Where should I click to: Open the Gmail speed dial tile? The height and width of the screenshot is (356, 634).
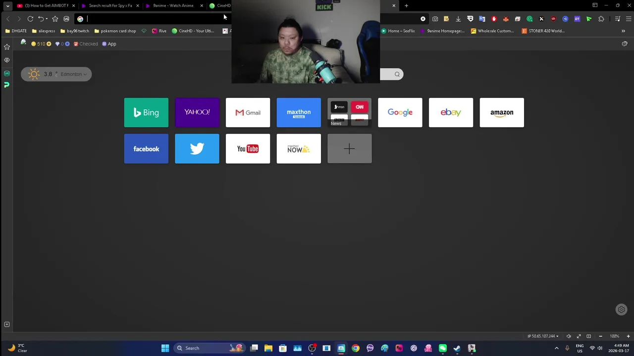coord(248,113)
